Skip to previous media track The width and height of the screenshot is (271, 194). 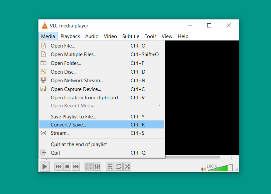58,167
